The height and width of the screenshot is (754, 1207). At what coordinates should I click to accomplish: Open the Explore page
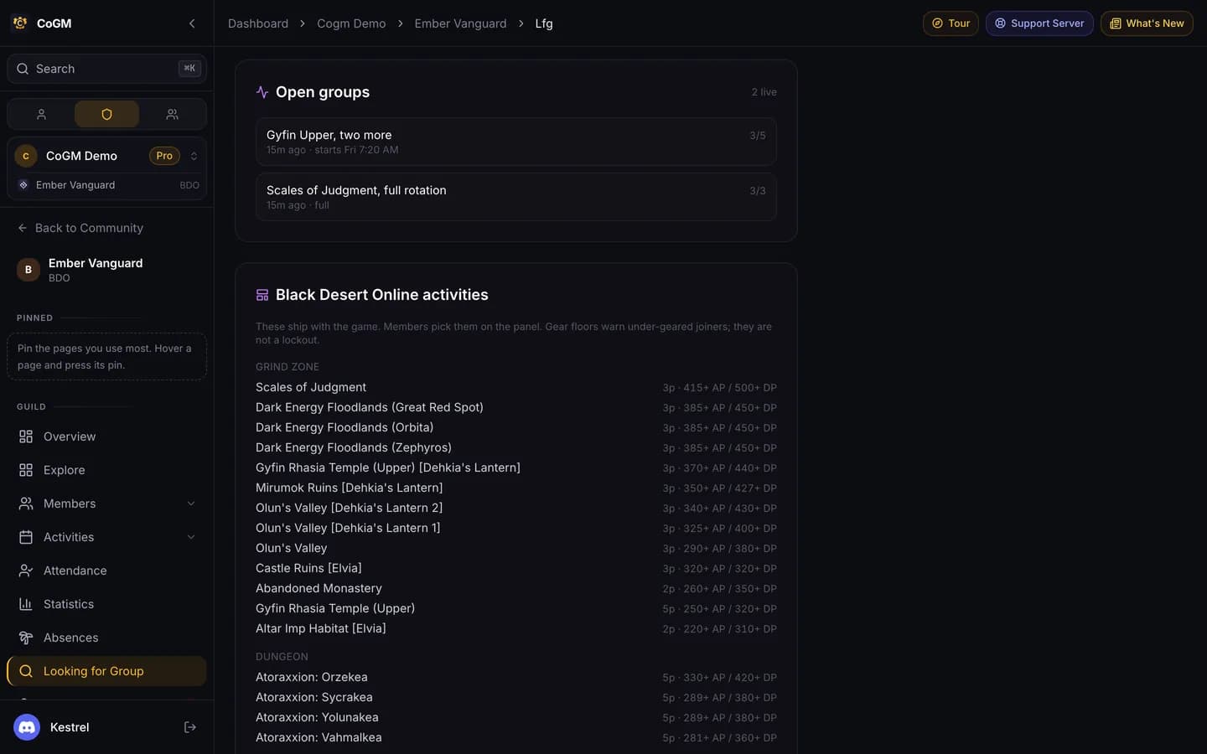[x=106, y=470]
